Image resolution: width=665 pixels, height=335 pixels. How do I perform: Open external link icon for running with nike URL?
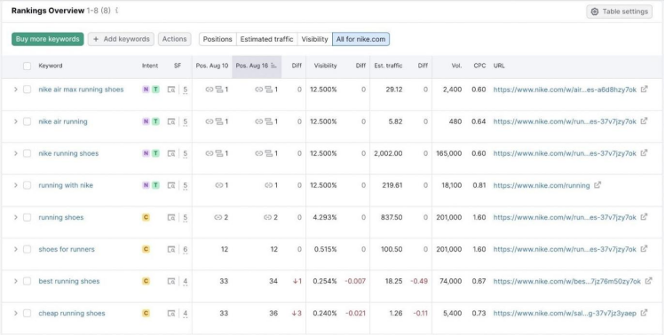tap(598, 185)
